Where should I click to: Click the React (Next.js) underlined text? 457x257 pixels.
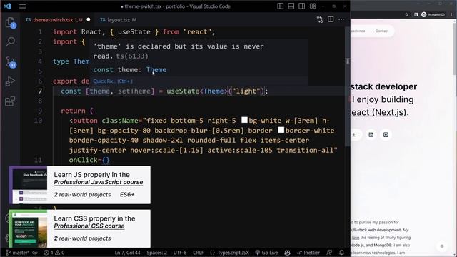378,112
